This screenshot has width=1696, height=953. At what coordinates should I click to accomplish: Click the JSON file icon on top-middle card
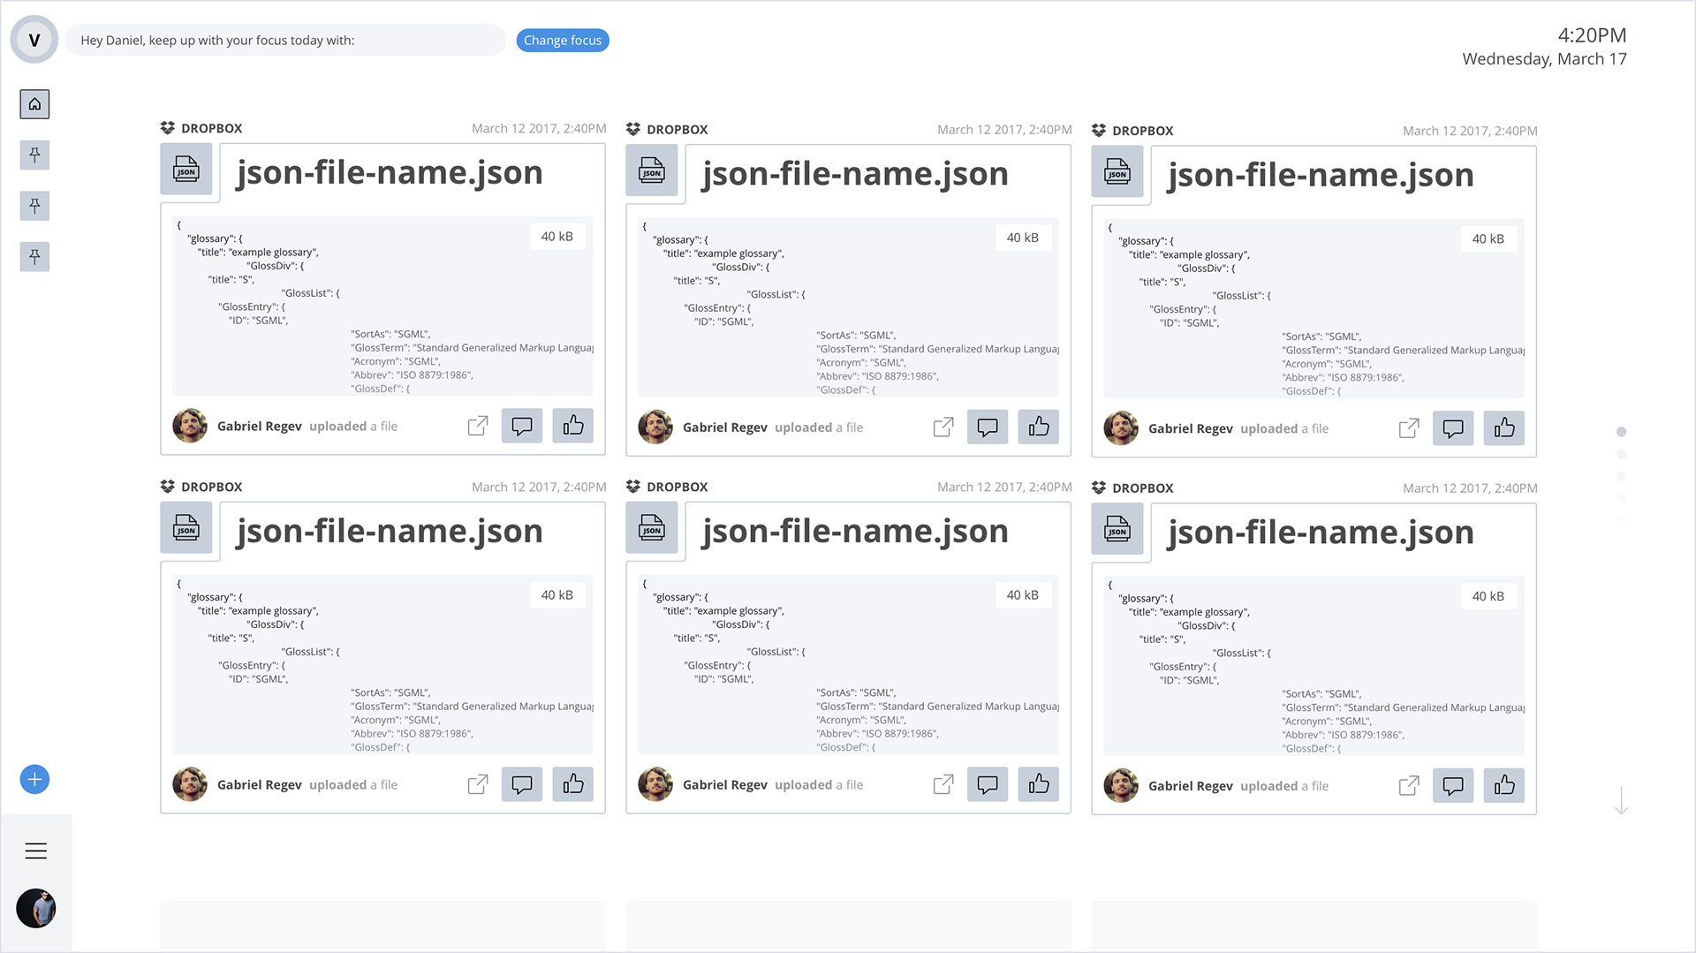652,170
